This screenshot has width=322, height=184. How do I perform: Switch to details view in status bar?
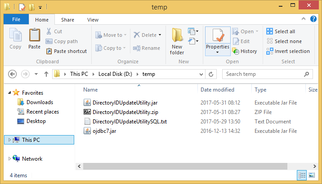302,175
